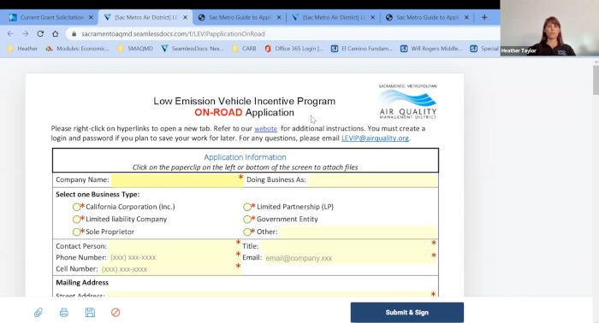Click the Doing Business As field
Image resolution: width=599 pixels, height=323 pixels.
point(372,180)
